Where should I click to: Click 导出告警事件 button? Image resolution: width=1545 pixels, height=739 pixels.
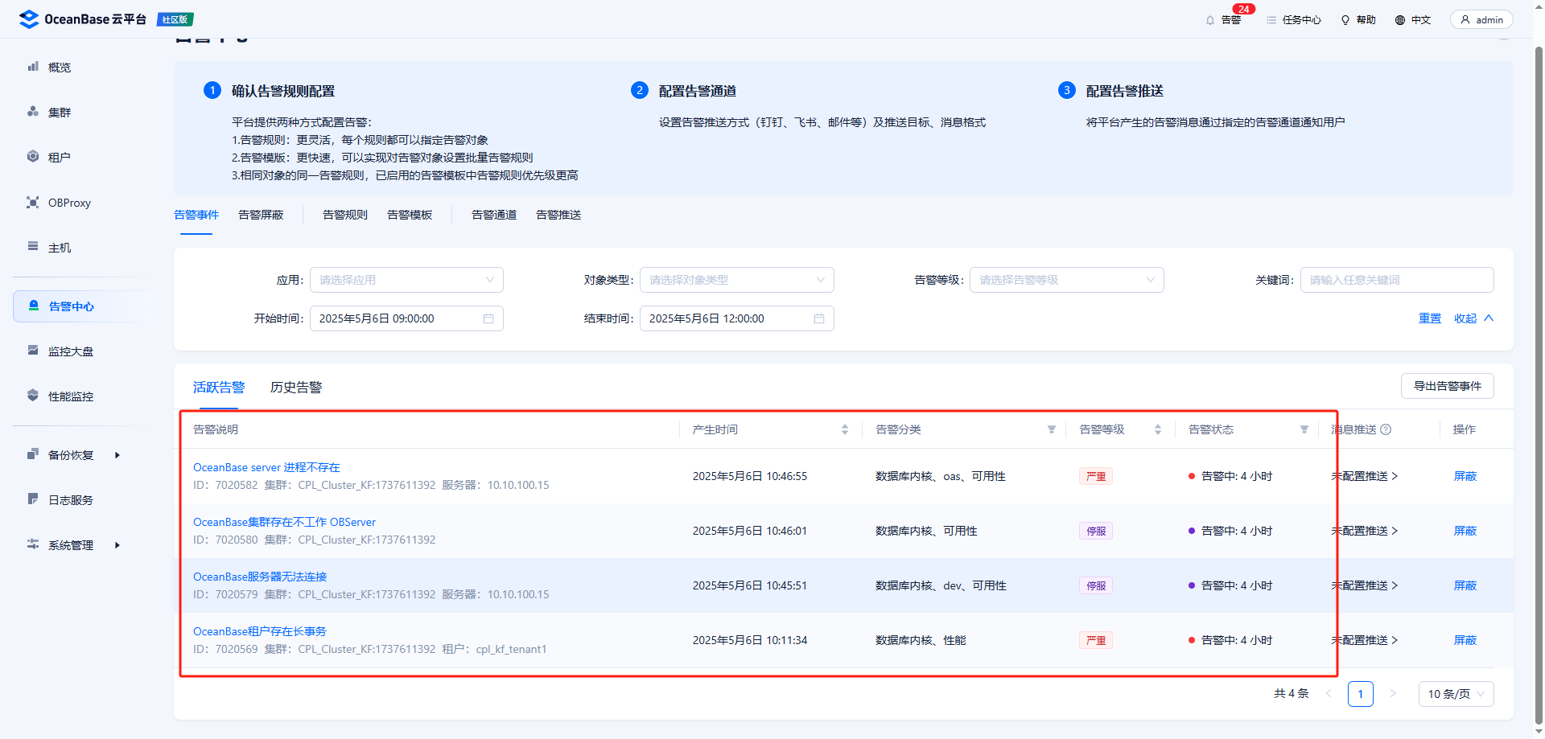pyautogui.click(x=1448, y=386)
